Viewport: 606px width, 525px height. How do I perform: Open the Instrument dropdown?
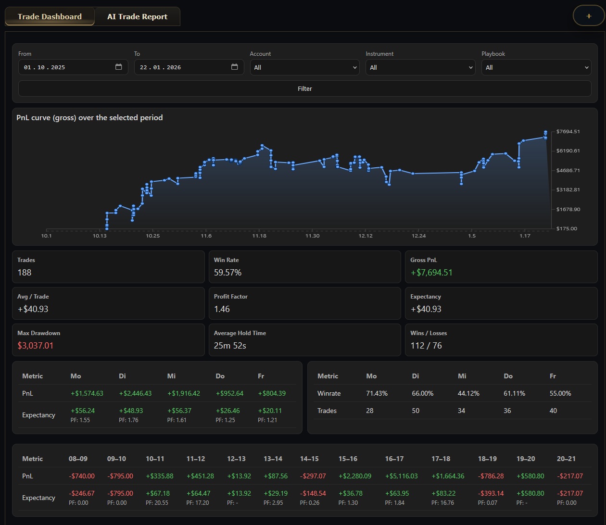tap(420, 67)
